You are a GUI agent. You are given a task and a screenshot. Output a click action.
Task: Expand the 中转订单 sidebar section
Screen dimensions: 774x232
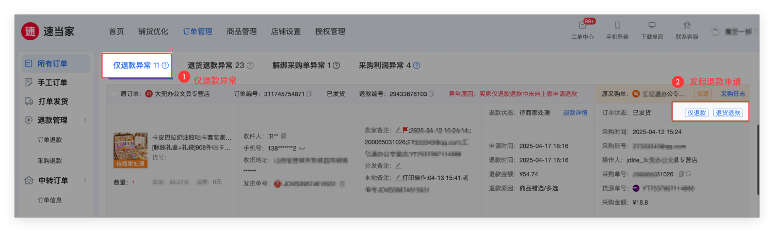(x=85, y=180)
